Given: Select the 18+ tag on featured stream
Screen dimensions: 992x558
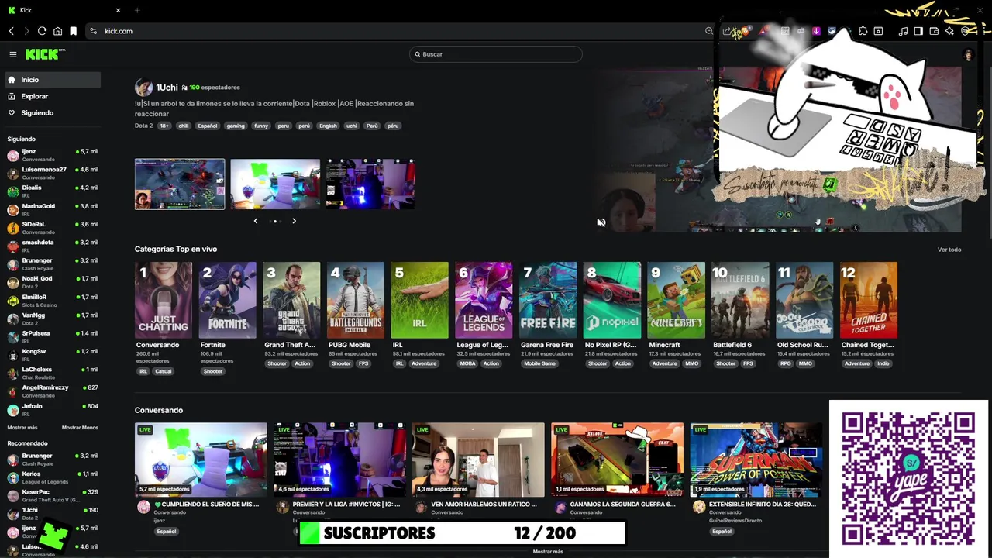Looking at the screenshot, I should [164, 126].
